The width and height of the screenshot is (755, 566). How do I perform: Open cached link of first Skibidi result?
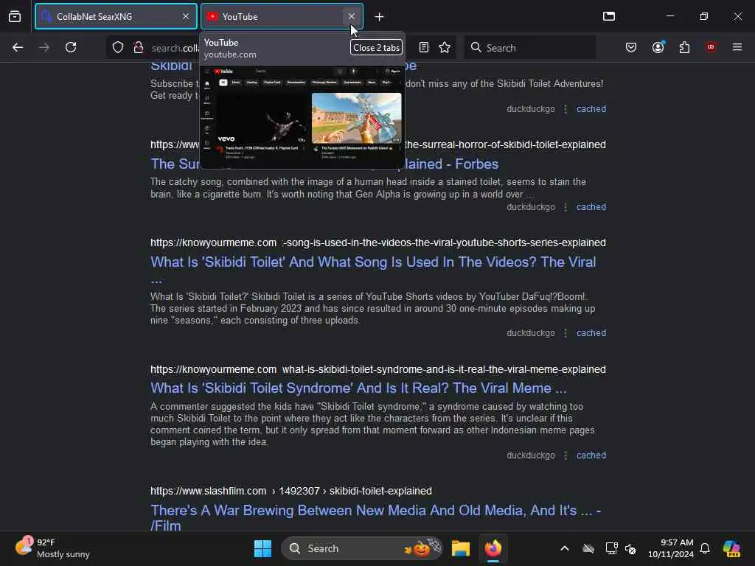click(591, 109)
